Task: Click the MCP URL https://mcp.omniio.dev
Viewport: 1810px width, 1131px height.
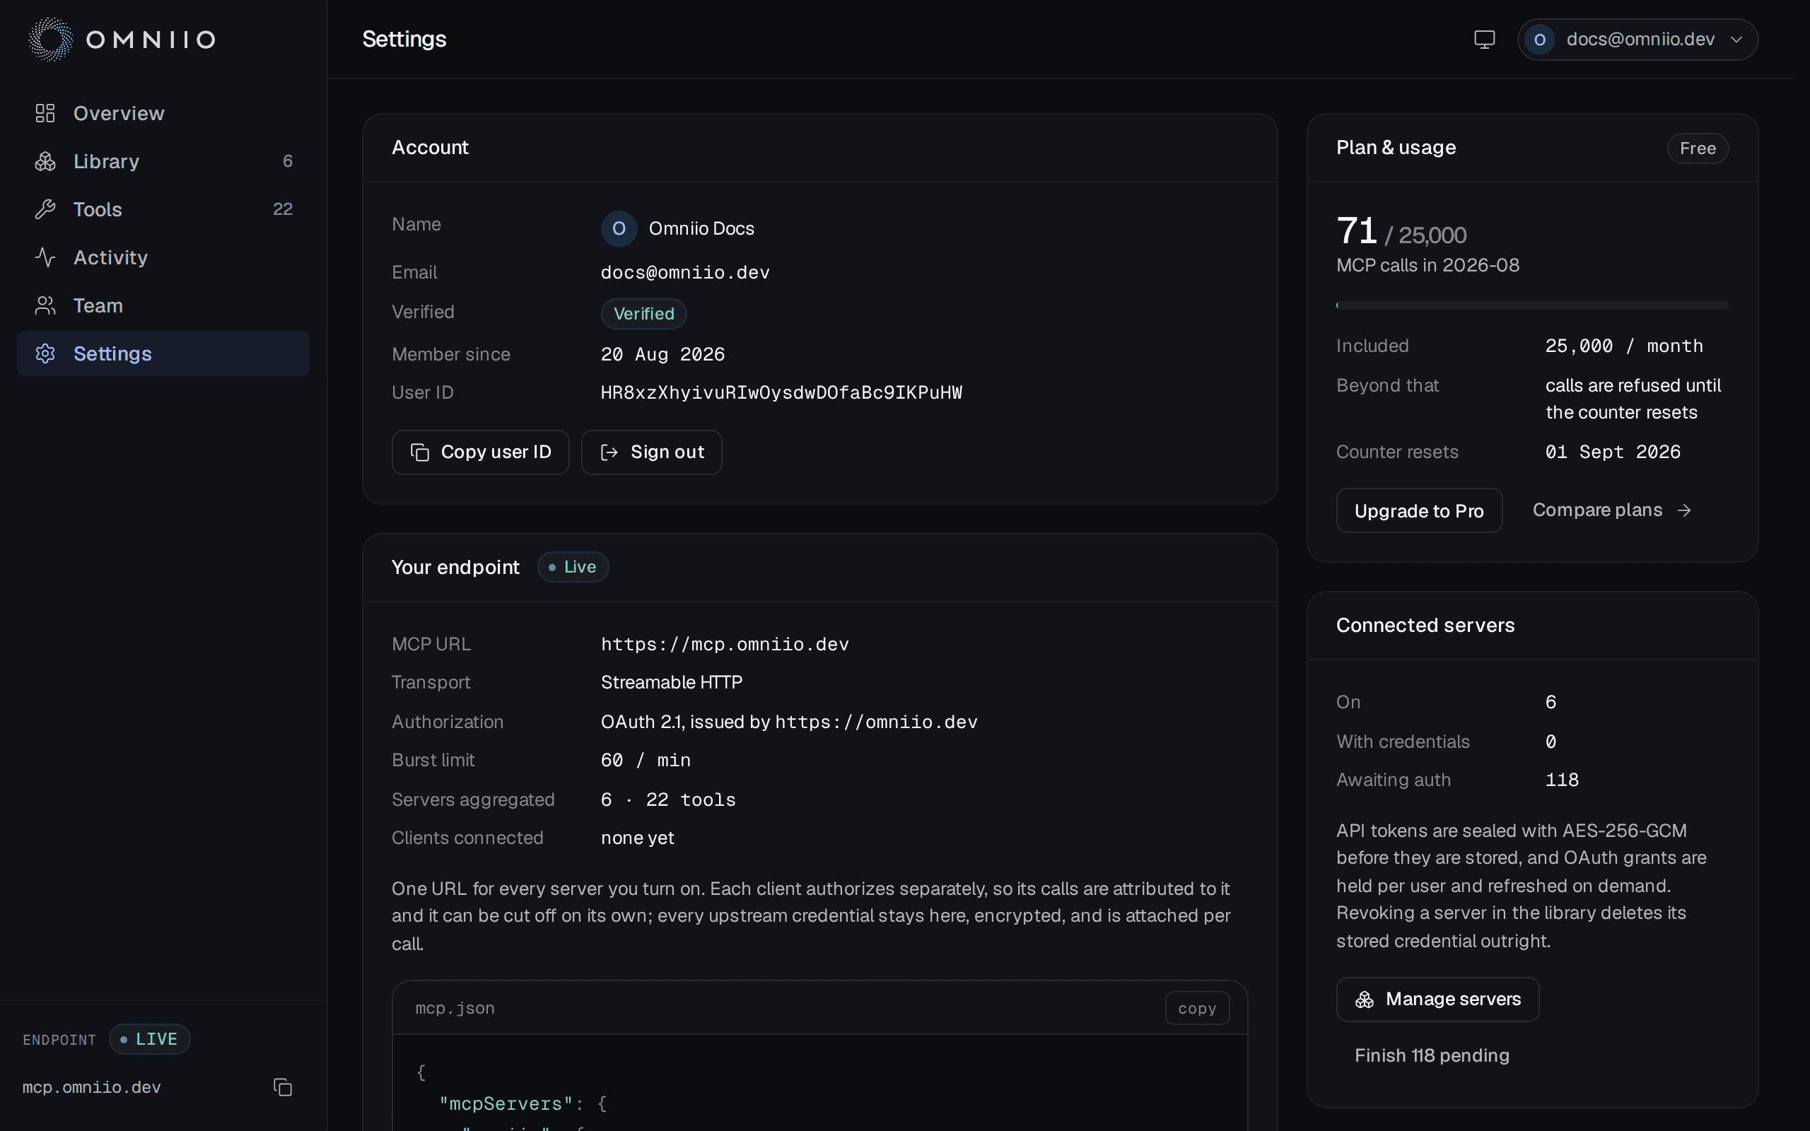Action: 725,644
